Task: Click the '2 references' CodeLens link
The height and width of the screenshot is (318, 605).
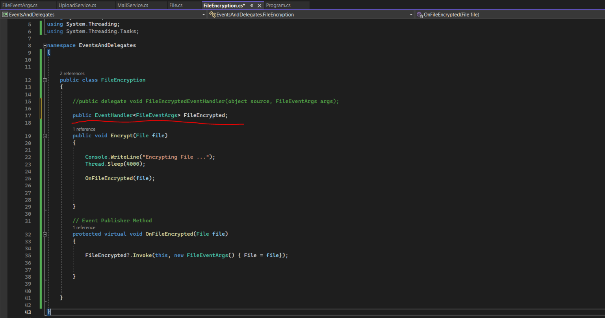Action: (72, 74)
